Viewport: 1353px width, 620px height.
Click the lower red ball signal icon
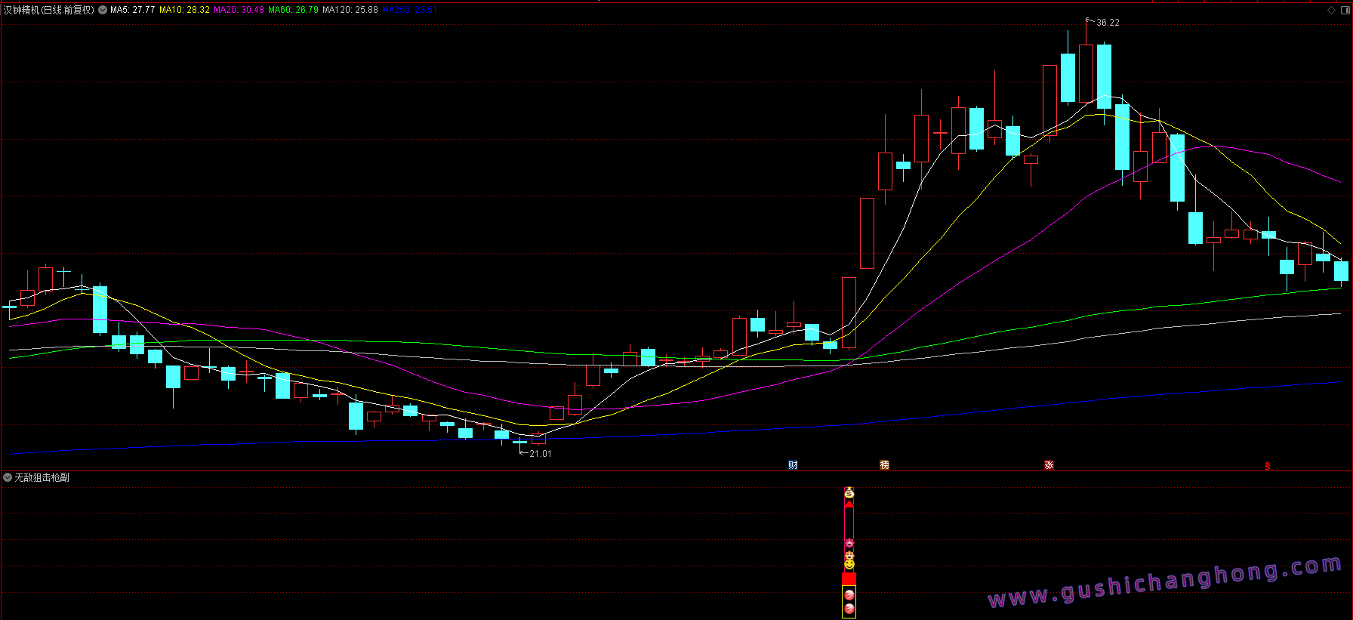[849, 609]
